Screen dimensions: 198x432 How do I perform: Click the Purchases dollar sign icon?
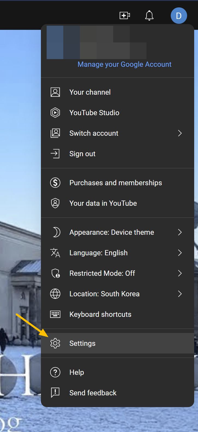pyautogui.click(x=55, y=183)
